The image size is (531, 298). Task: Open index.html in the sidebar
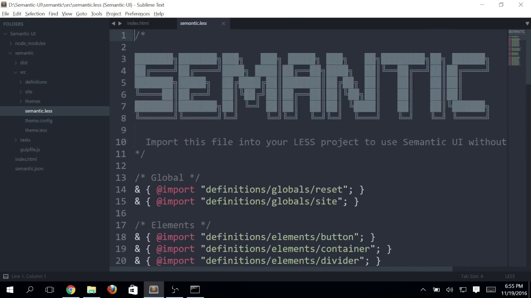pyautogui.click(x=26, y=159)
